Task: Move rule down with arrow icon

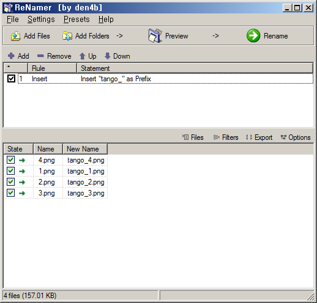Action: tap(107, 56)
